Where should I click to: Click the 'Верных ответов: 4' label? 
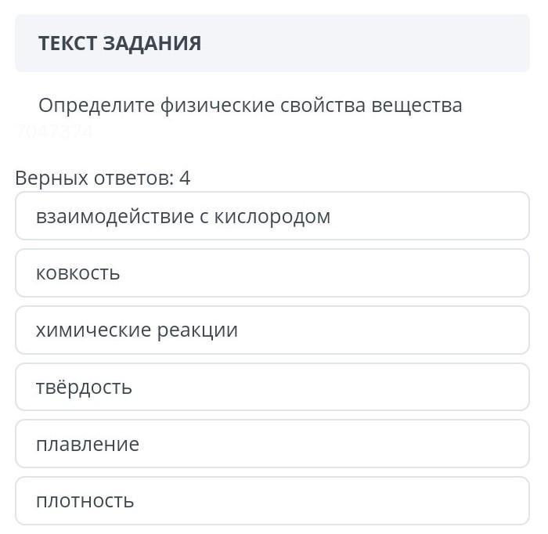103,178
